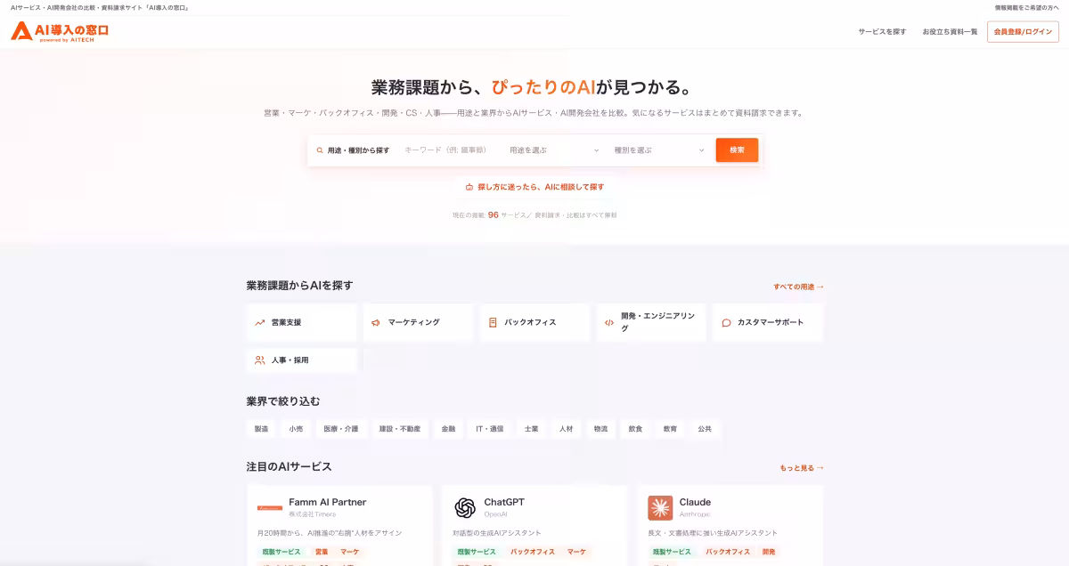Open the 用途を選ぶ dropdown
This screenshot has height=566, width=1069.
point(554,150)
